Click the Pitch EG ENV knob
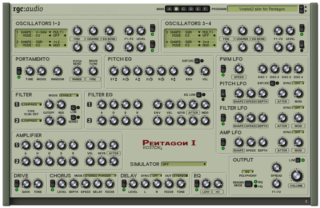 click(189, 71)
